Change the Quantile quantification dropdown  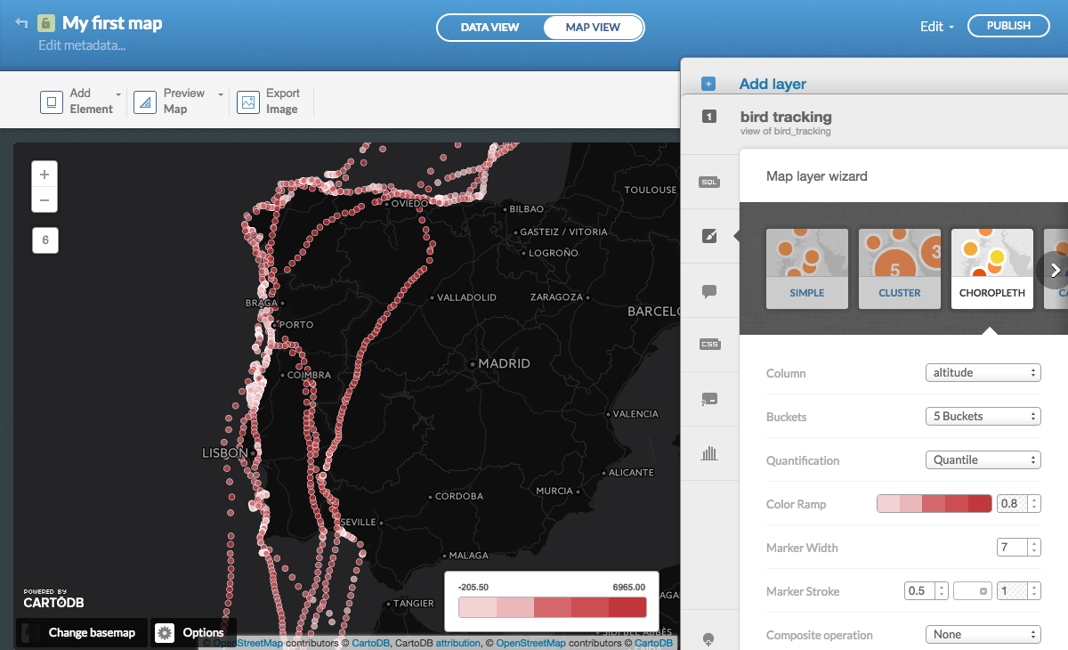(983, 459)
